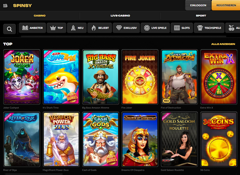240x175 pixels.
Task: Select the ANBIETER providers filter
Action: (32, 28)
